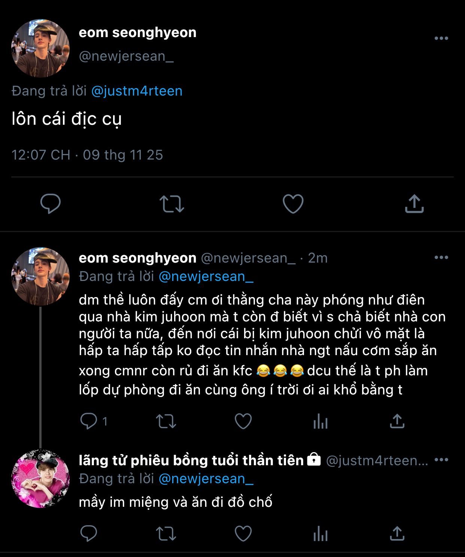
Task: Retweet eom seonghyeon's KFC reply
Action: (x=166, y=421)
